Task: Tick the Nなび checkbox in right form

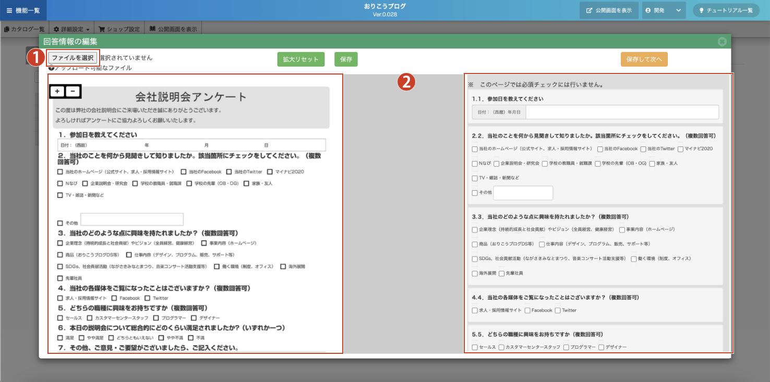Action: (475, 164)
